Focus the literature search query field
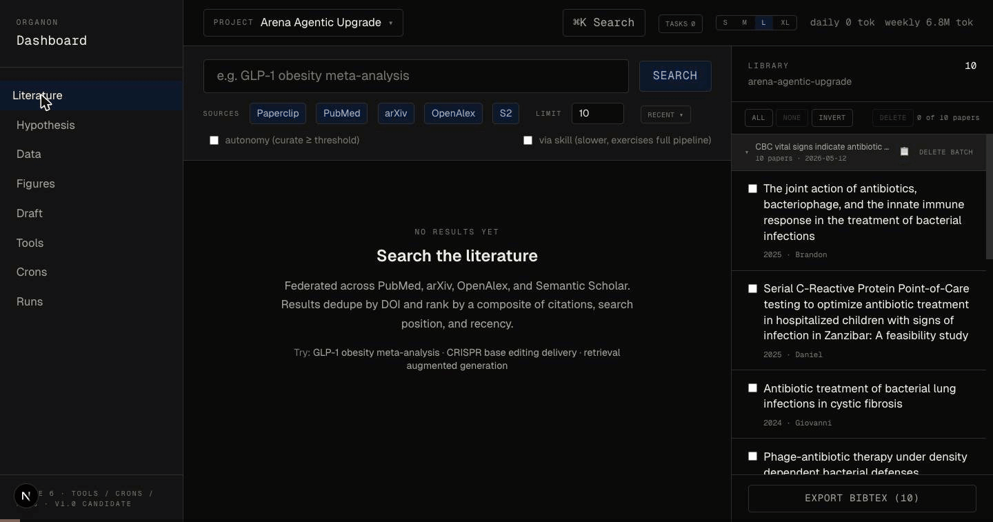The width and height of the screenshot is (993, 522). (416, 76)
